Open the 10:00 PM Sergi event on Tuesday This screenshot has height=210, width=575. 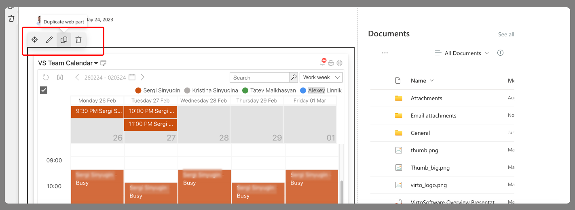tap(150, 112)
